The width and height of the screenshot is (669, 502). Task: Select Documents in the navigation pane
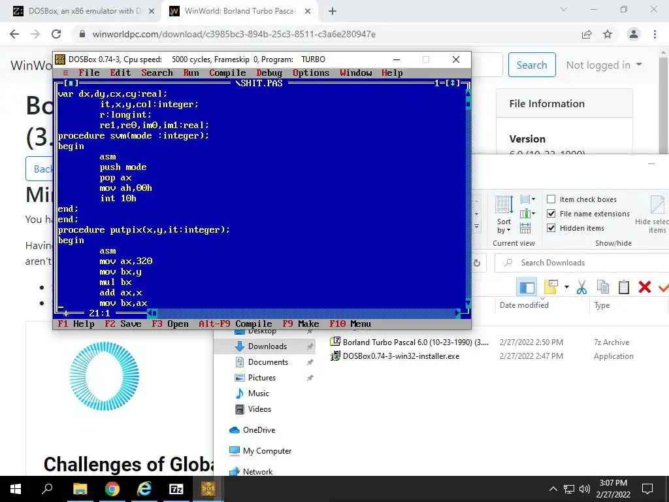[268, 362]
